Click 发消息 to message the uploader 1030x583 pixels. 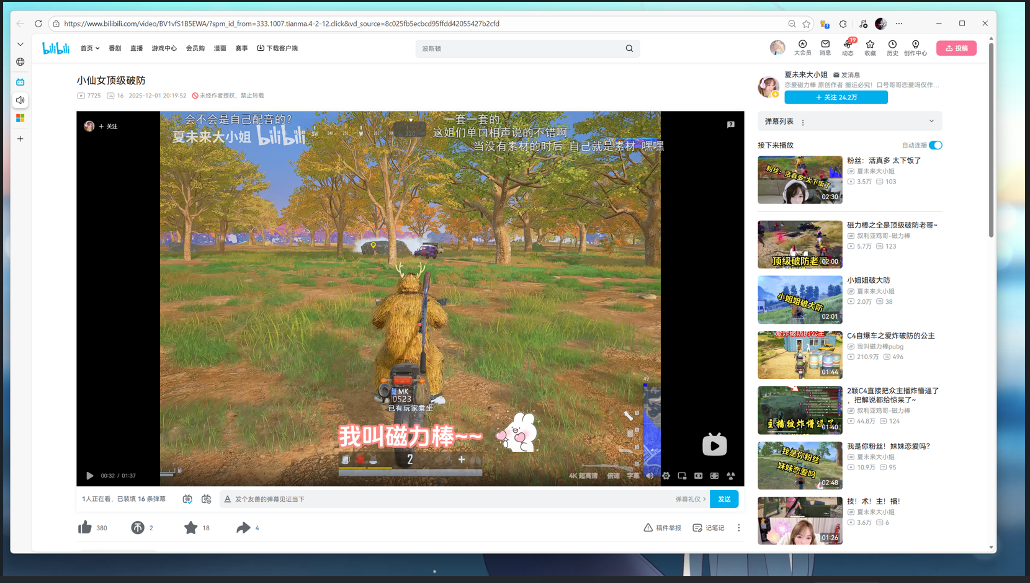coord(846,75)
